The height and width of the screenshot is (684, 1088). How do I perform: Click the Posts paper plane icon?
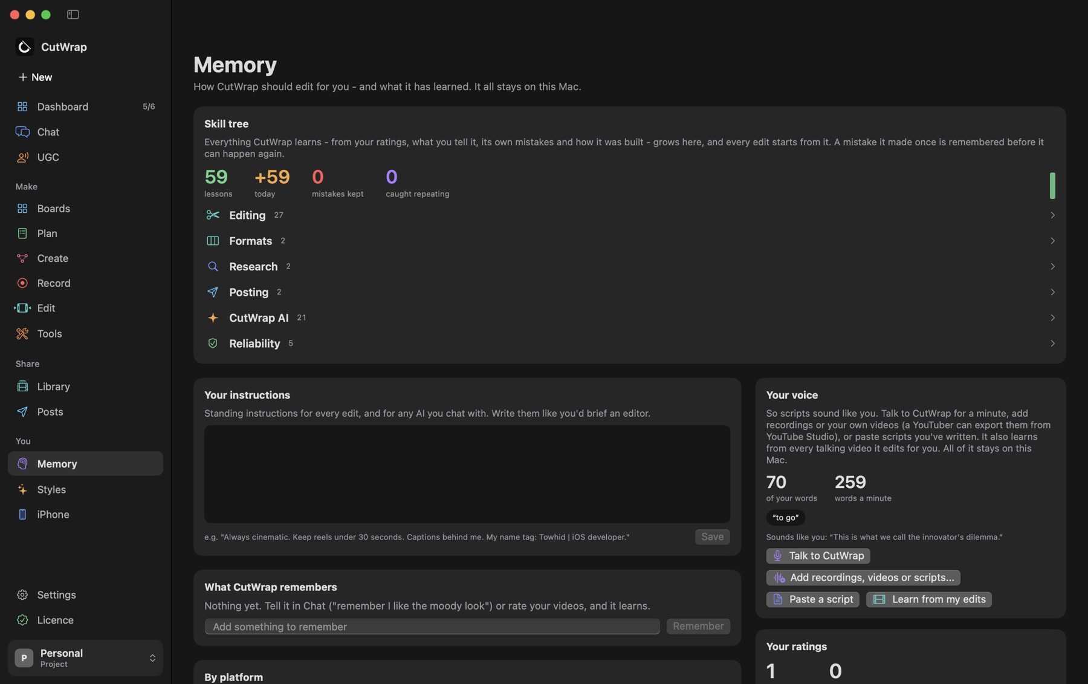tap(22, 412)
